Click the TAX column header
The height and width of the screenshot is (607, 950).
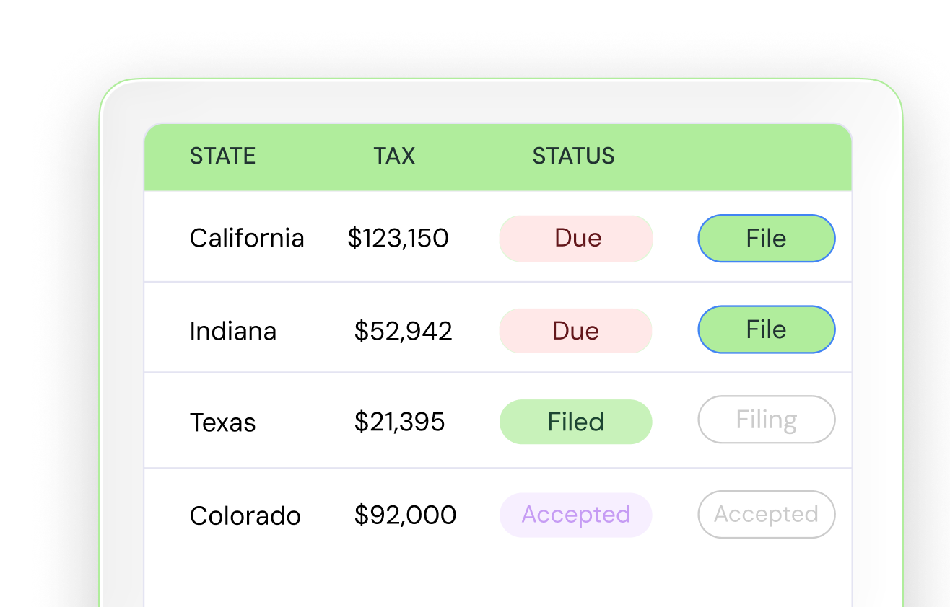(x=394, y=156)
